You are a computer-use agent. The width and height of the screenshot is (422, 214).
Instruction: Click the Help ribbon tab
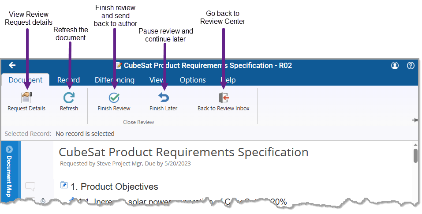pyautogui.click(x=228, y=80)
